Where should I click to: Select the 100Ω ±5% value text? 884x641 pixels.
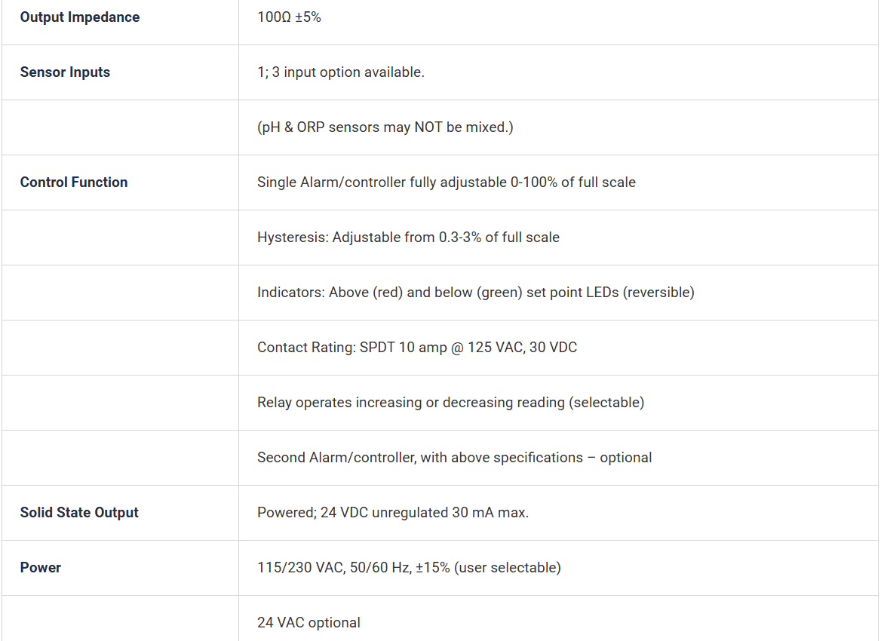289,17
